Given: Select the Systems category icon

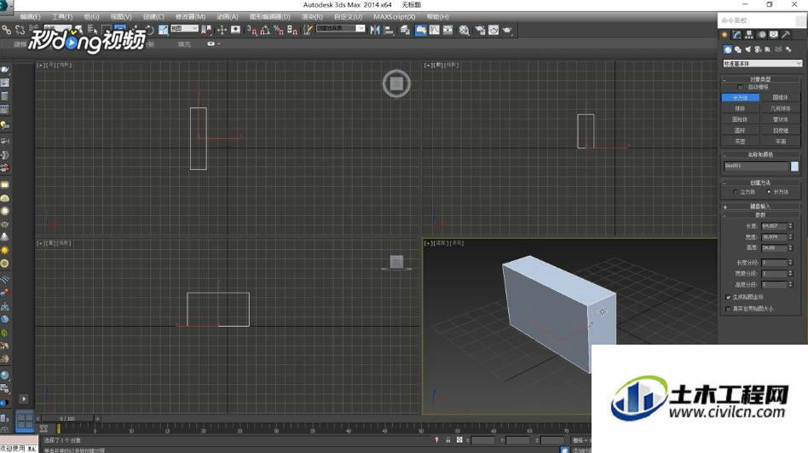Looking at the screenshot, I should coord(788,49).
